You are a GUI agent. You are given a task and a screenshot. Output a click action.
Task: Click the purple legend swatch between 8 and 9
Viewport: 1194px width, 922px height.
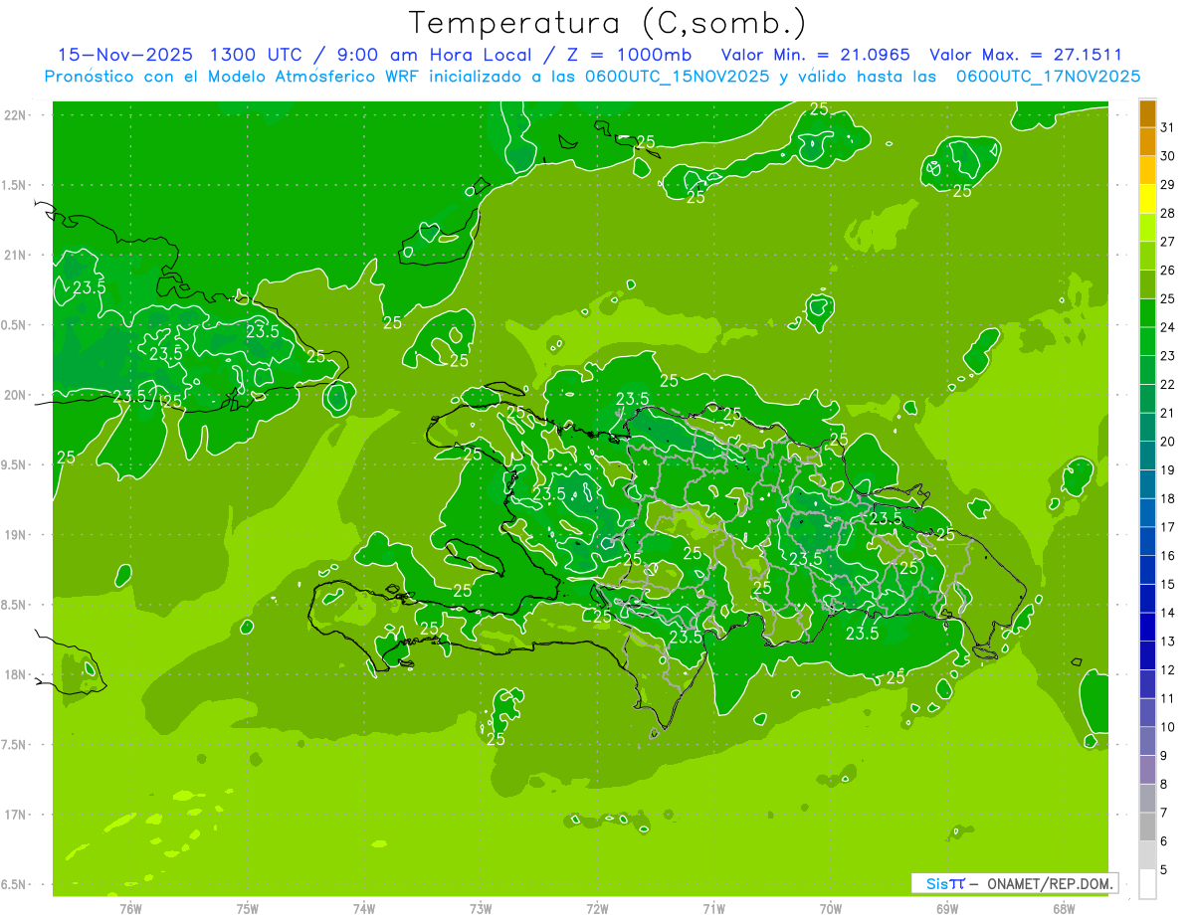coord(1147,770)
